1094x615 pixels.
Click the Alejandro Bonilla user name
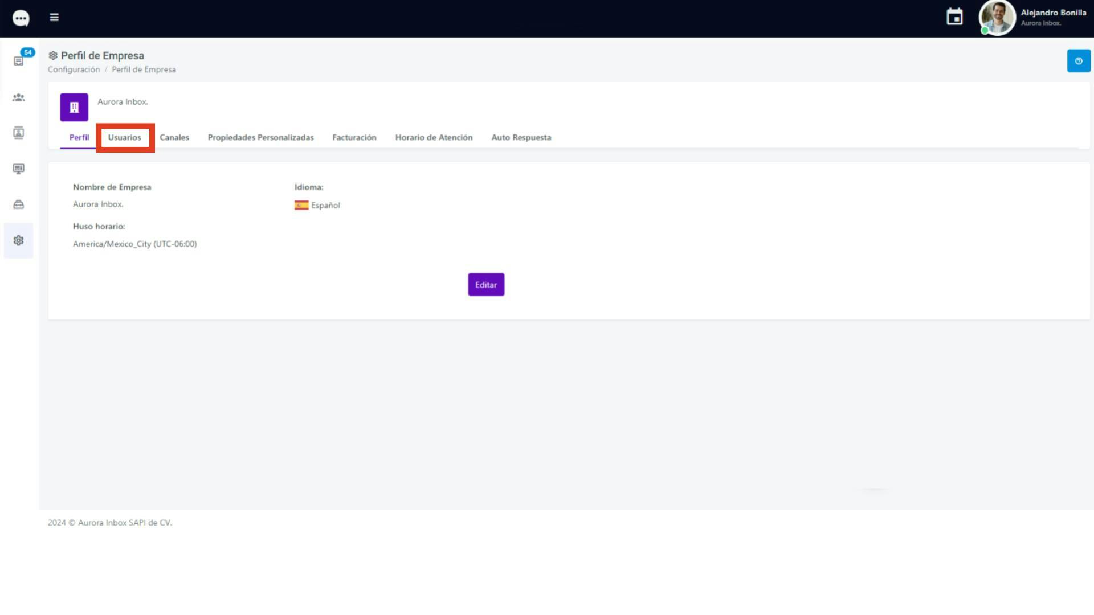pyautogui.click(x=1053, y=13)
